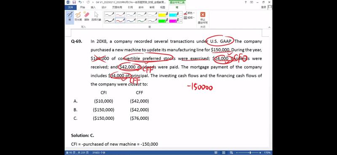Screen dimensions: 337x155
Task: Click the page count indicator in status bar
Action: click(77, 153)
